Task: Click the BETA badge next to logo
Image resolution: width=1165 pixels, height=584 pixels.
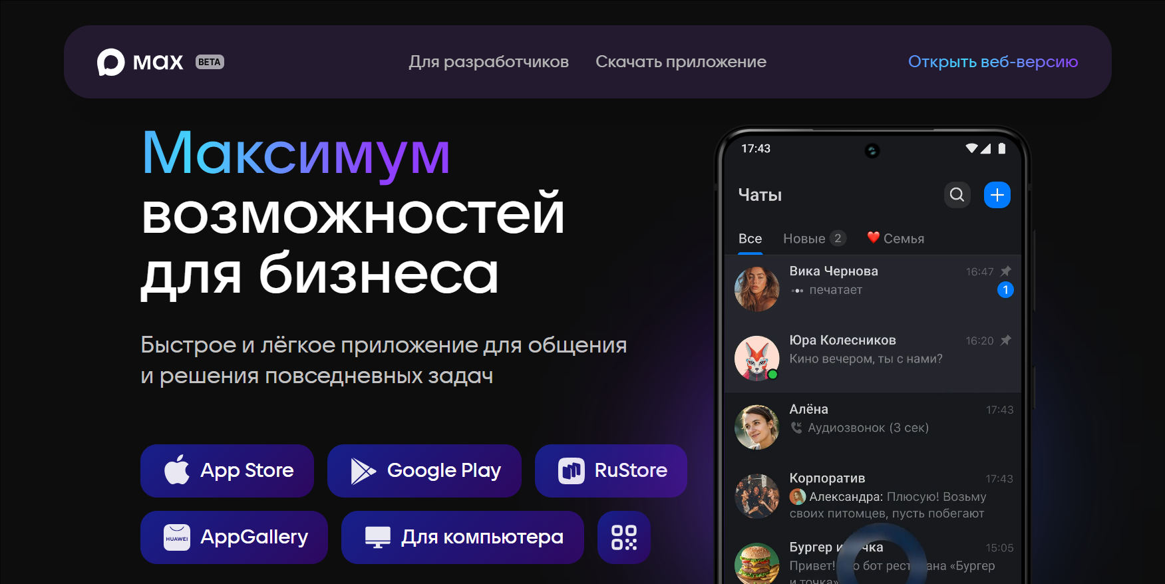Action: [210, 62]
